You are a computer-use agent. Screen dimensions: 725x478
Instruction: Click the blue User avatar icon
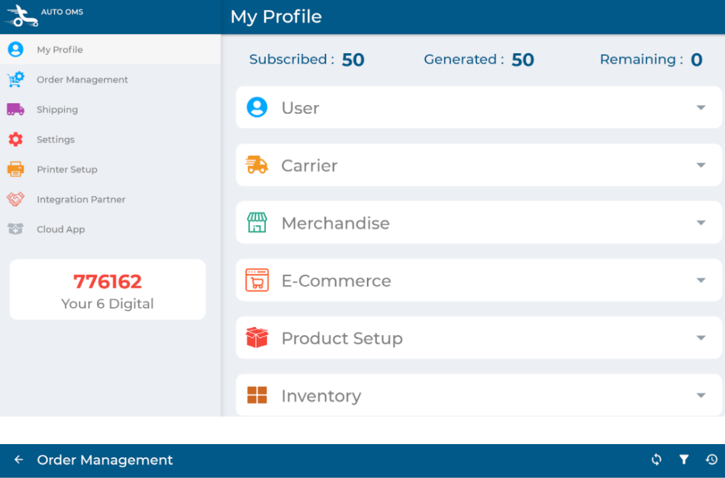[x=257, y=107]
